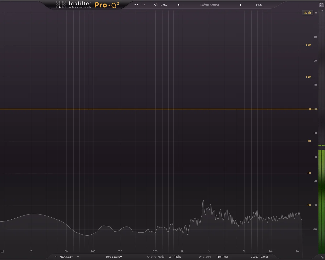This screenshot has width=325, height=260.
Task: Open the Default Setting presets menu
Action: point(209,5)
